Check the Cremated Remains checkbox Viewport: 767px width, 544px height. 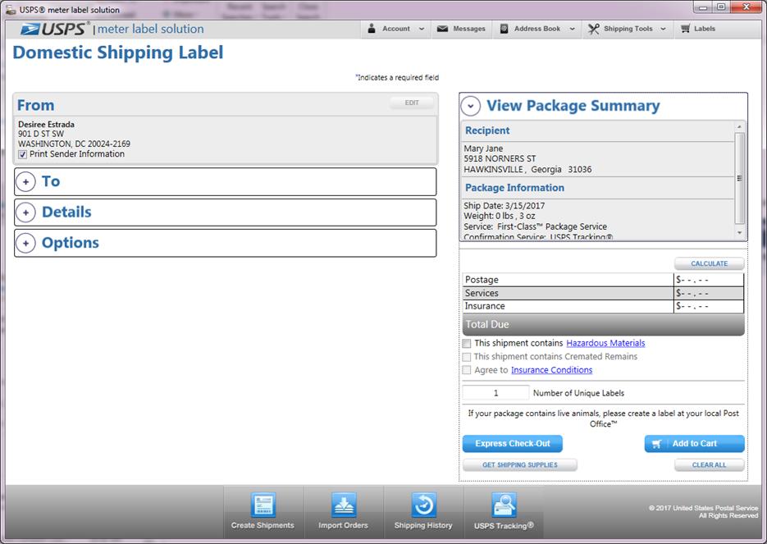[467, 357]
